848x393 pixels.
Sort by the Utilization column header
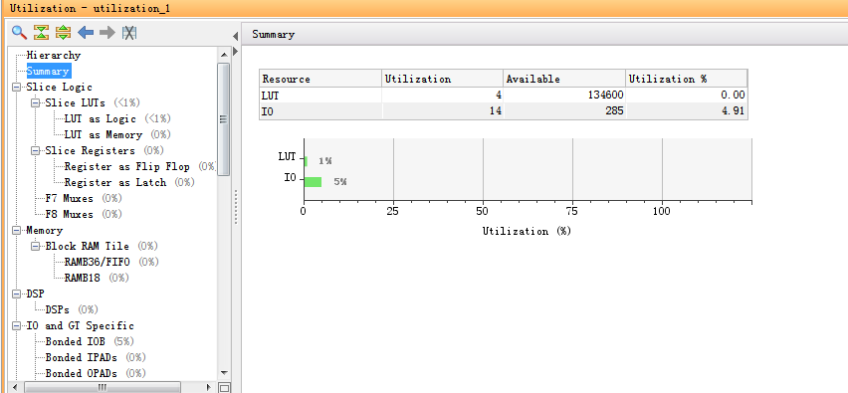coord(442,79)
